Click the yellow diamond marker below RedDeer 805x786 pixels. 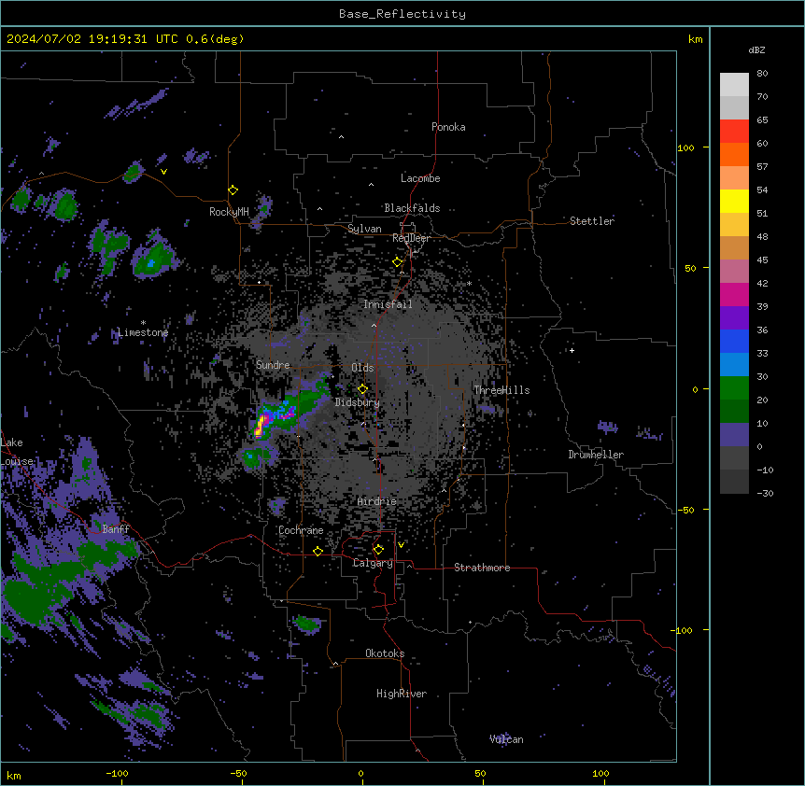(x=398, y=262)
